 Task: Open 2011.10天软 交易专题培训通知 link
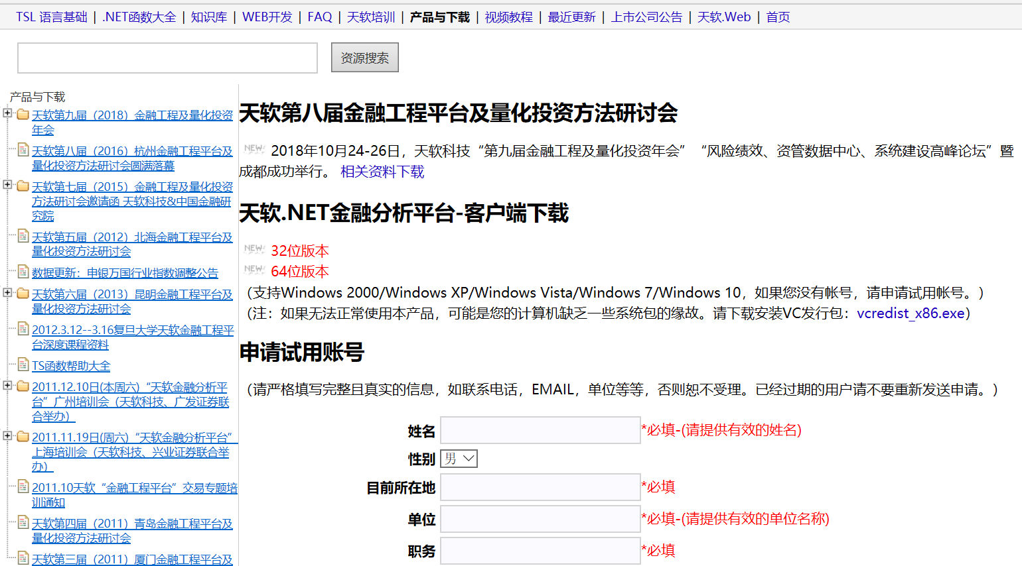tap(135, 495)
